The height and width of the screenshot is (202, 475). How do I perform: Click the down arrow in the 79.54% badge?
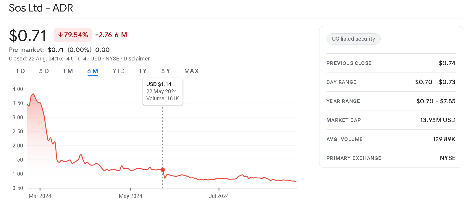click(x=60, y=35)
